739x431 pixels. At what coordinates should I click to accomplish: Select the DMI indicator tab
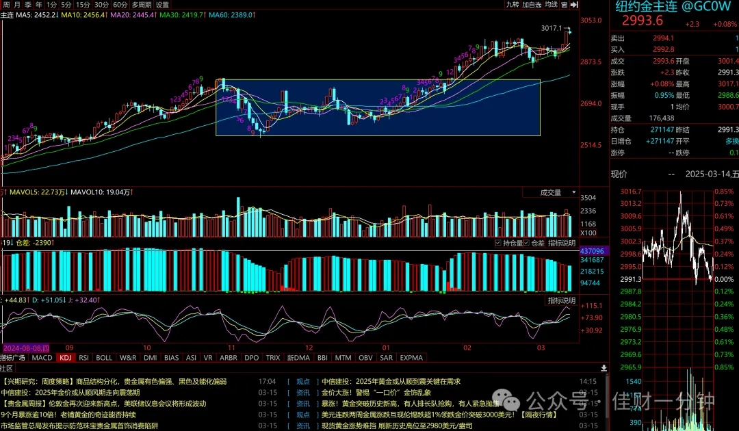[151, 358]
